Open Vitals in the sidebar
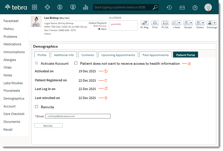This screenshot has height=151, width=223. point(8,67)
